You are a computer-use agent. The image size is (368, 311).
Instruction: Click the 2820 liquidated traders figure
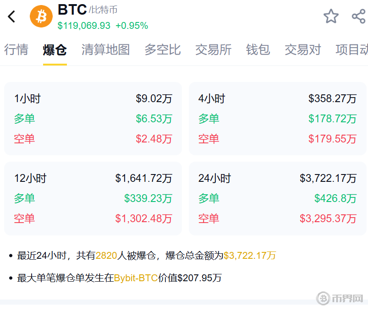coord(106,256)
